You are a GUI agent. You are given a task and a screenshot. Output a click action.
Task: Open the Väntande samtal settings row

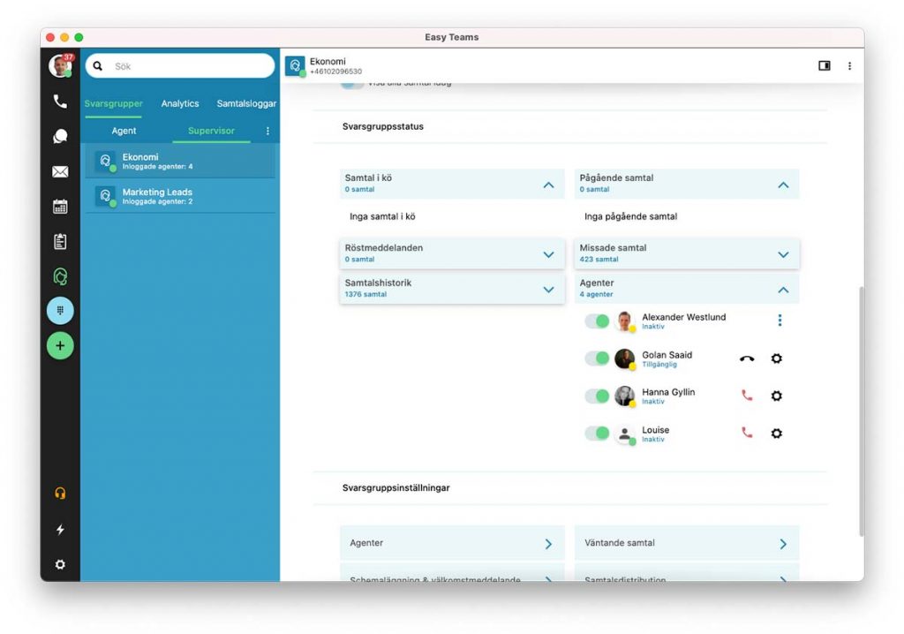(x=687, y=543)
